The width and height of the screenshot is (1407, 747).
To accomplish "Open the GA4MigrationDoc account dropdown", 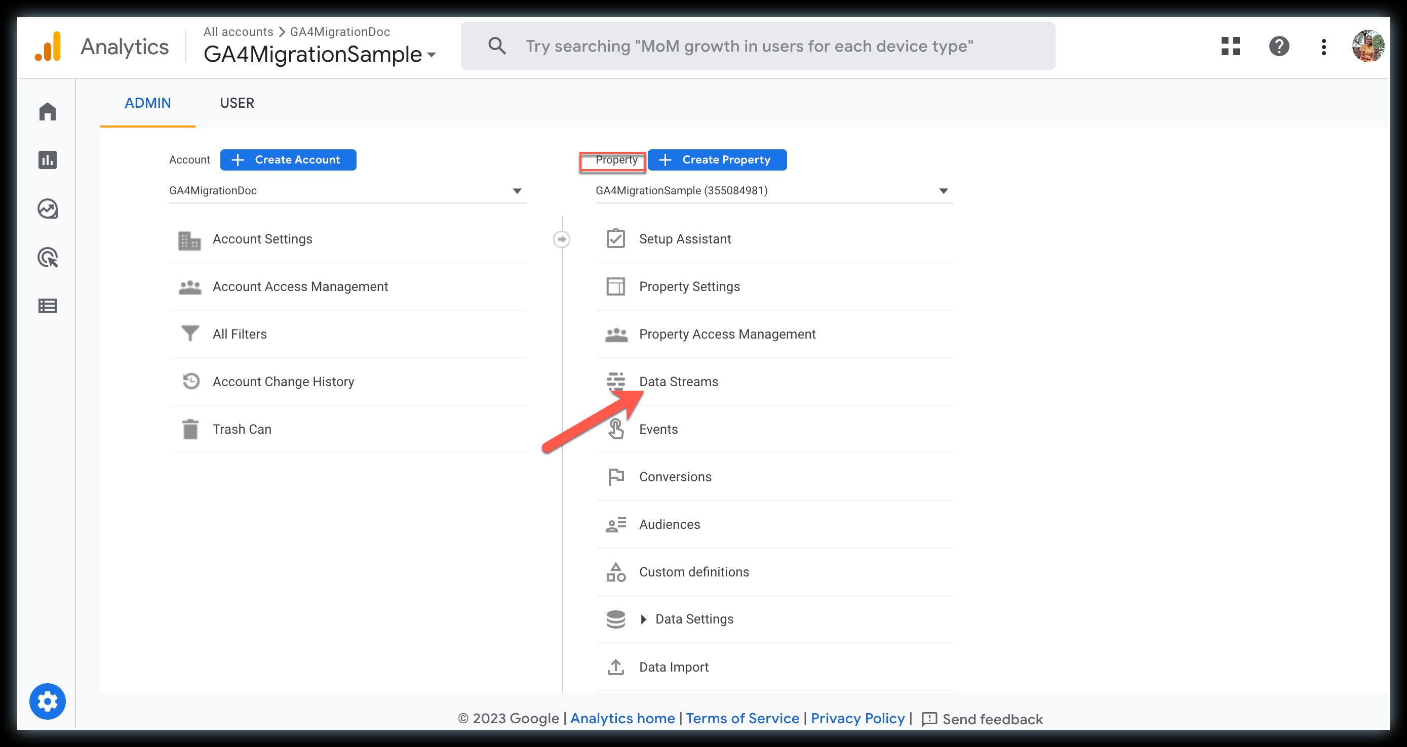I will [x=347, y=190].
